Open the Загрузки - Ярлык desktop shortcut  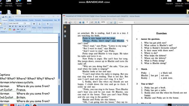[x=19, y=3]
